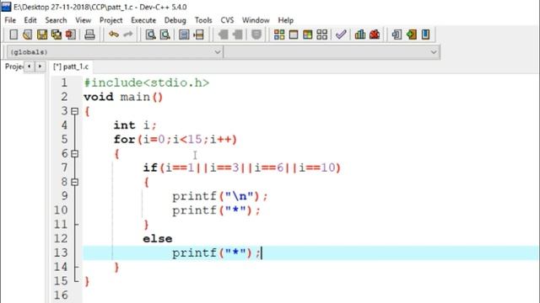Image resolution: width=540 pixels, height=303 pixels.
Task: Click the closing brace on line 15
Action: click(x=87, y=282)
